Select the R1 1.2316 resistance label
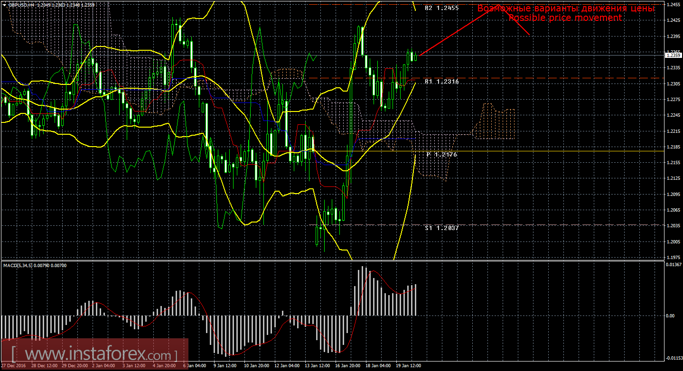683x371 pixels. pyautogui.click(x=441, y=82)
